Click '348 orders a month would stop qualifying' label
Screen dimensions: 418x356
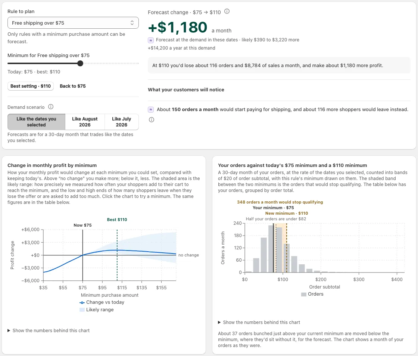pos(280,202)
